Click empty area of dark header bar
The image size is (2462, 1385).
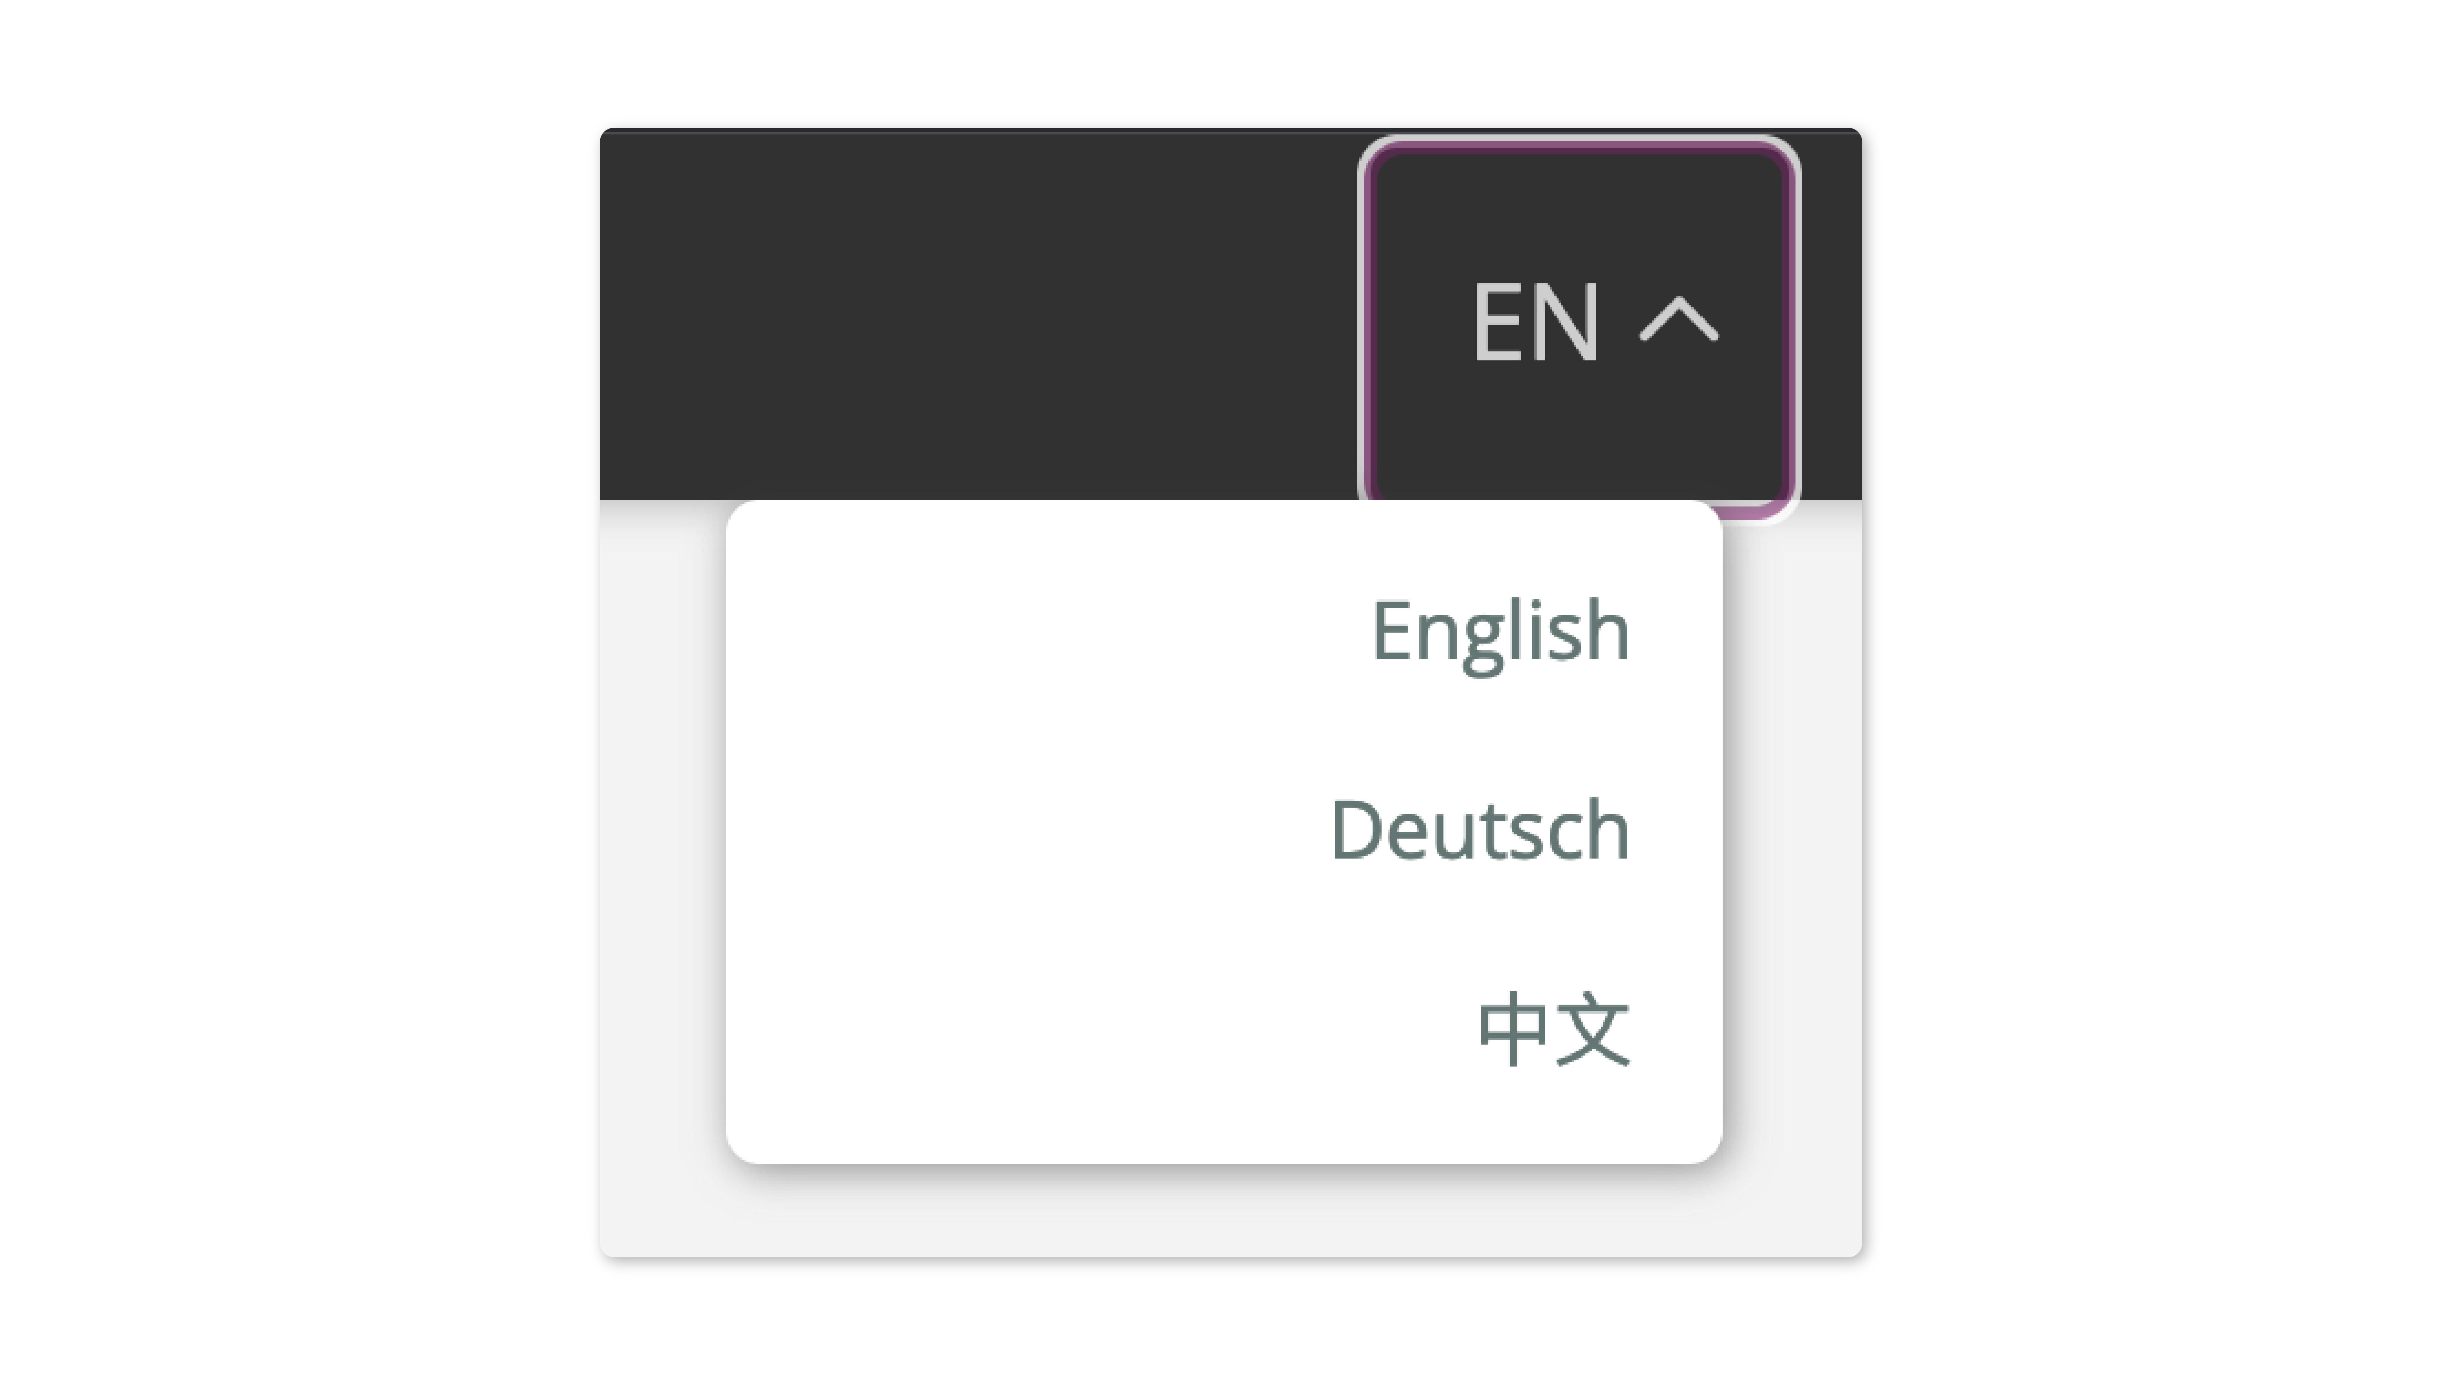coord(975,315)
